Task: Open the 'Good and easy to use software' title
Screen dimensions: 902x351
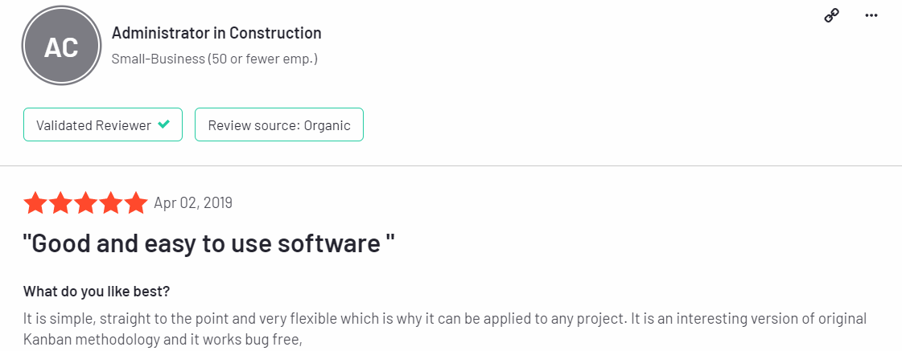Action: (x=209, y=243)
